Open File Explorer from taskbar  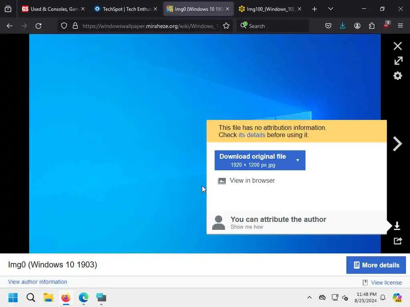48,297
